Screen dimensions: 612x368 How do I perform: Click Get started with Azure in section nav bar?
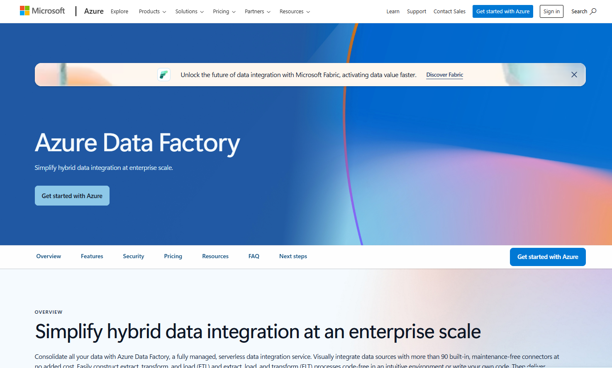(x=548, y=257)
